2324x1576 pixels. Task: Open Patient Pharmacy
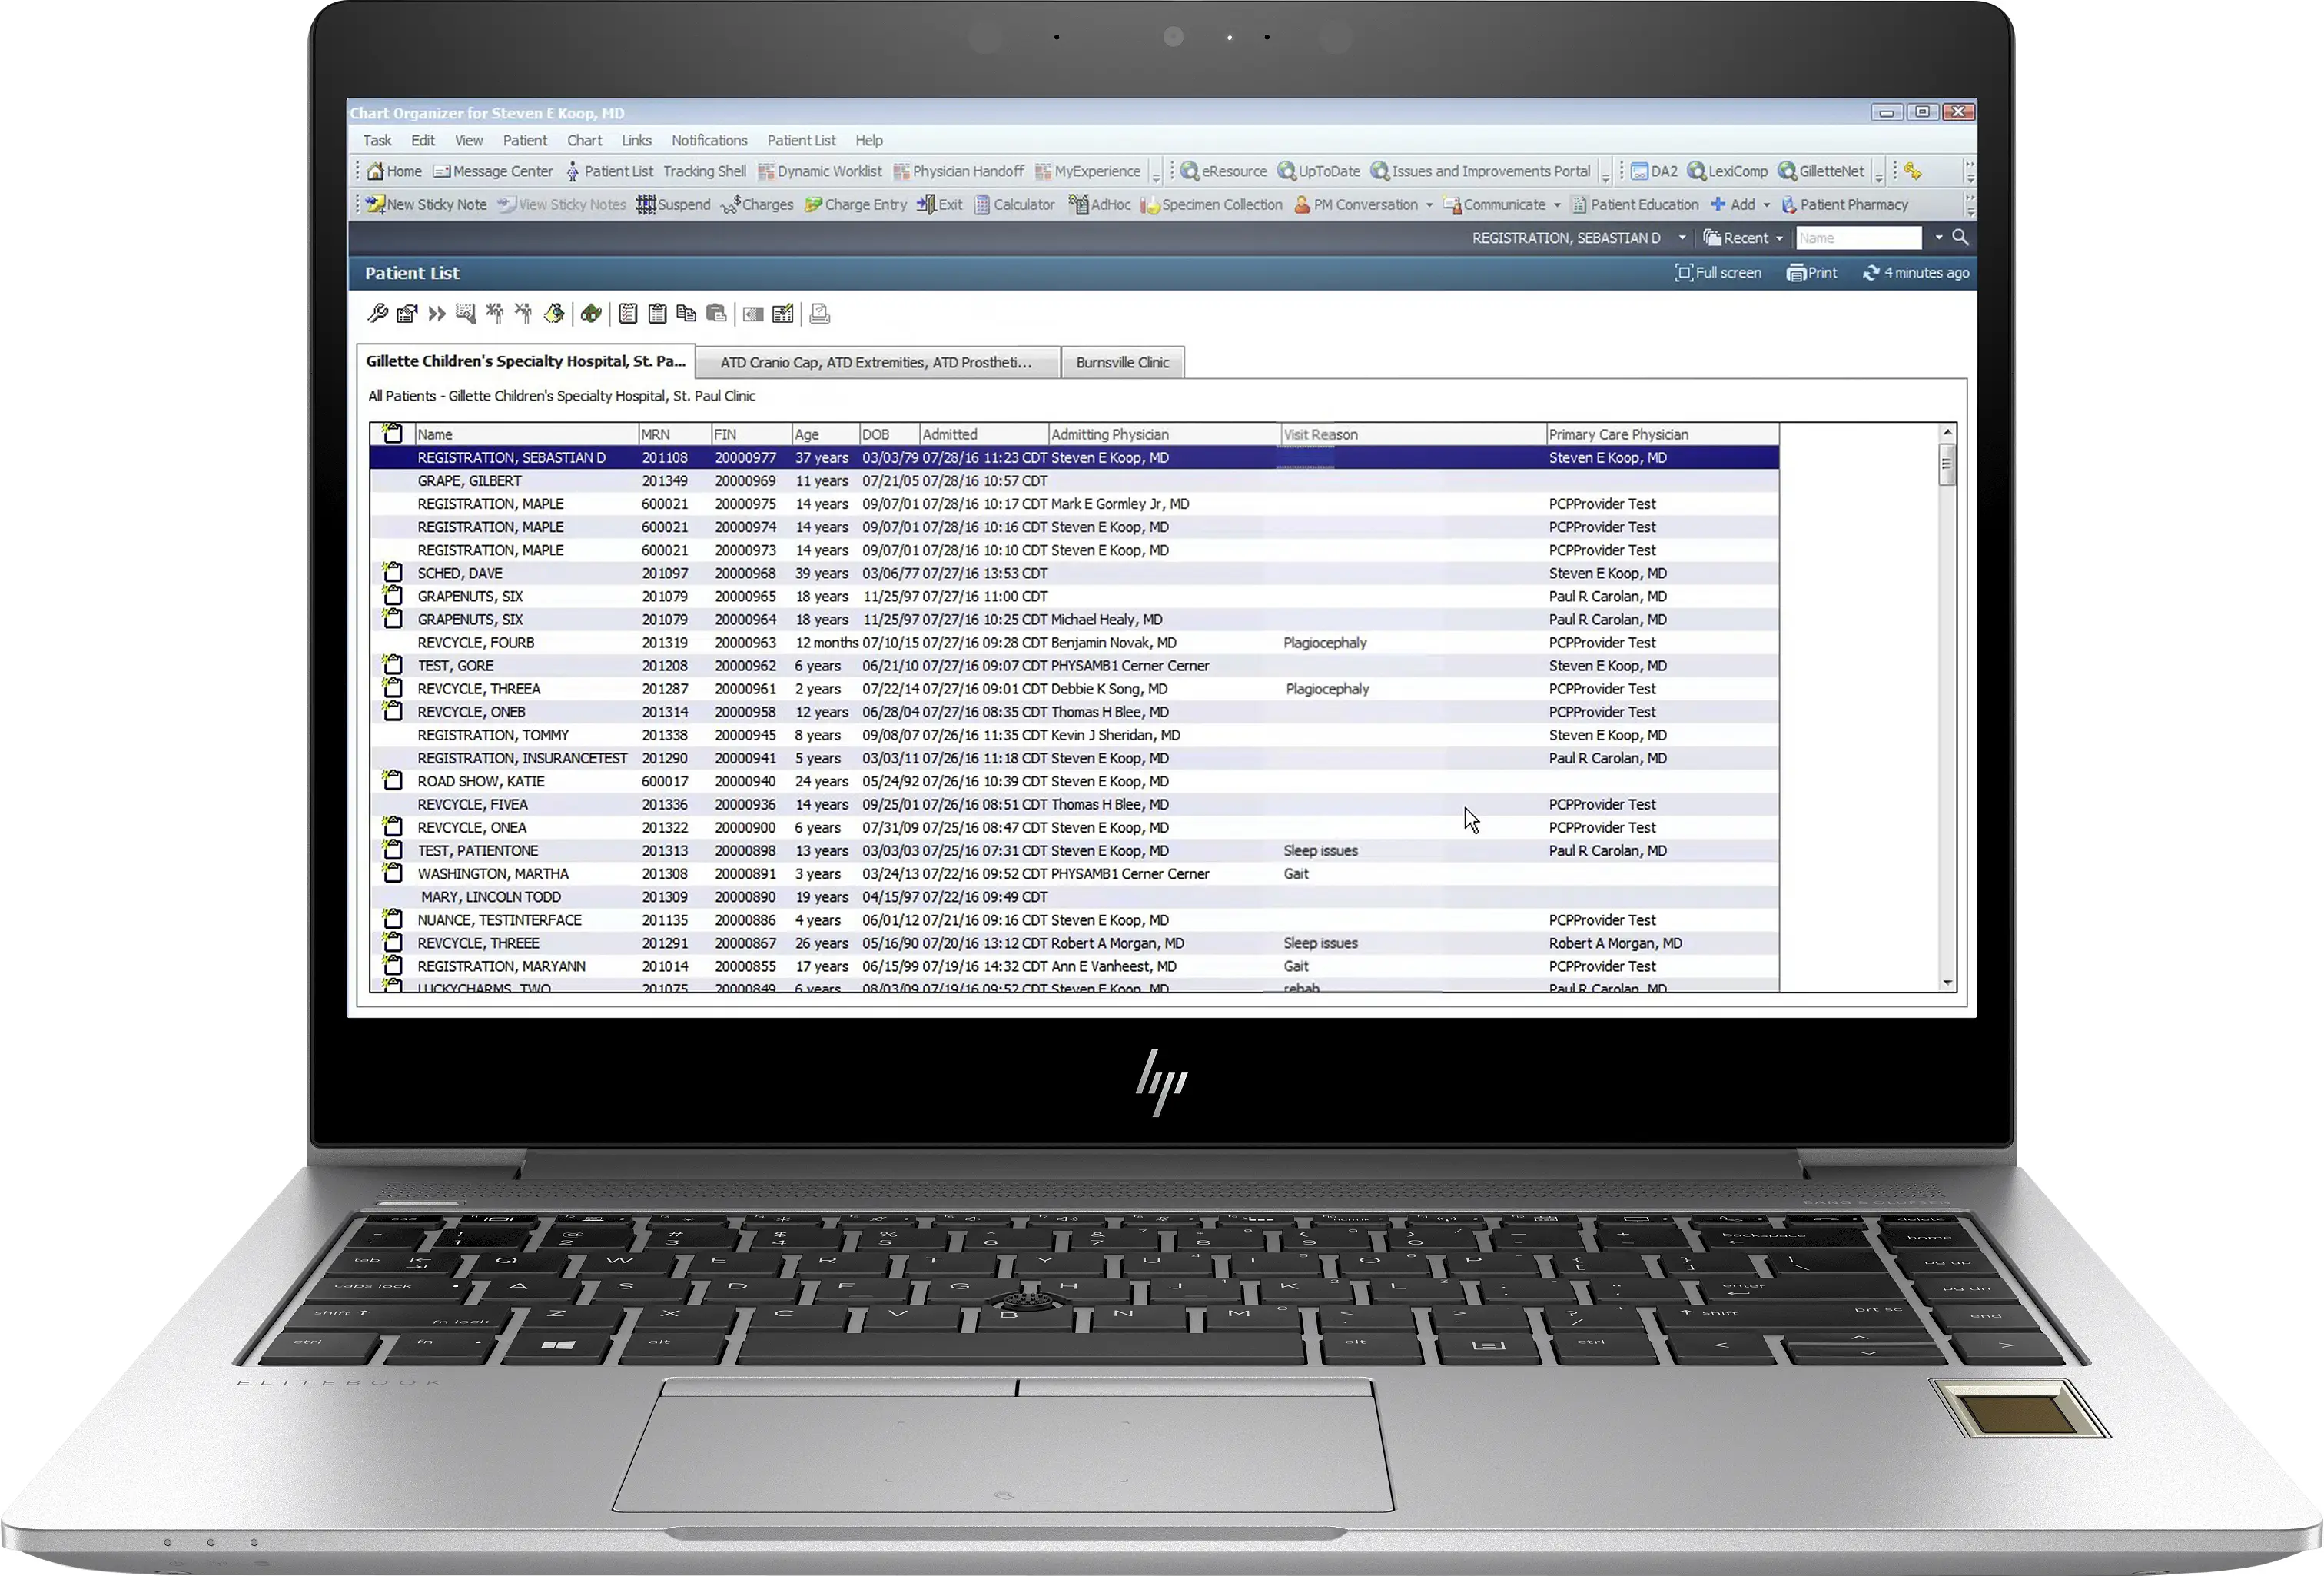point(1844,204)
